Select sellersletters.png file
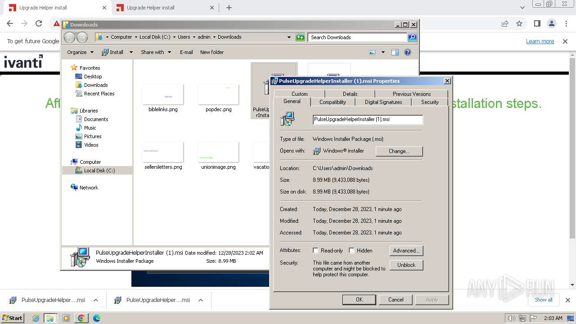 click(x=163, y=156)
